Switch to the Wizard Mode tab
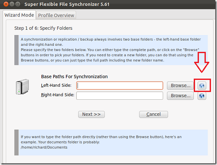Screen dimensions: 217x165 tap(19, 15)
